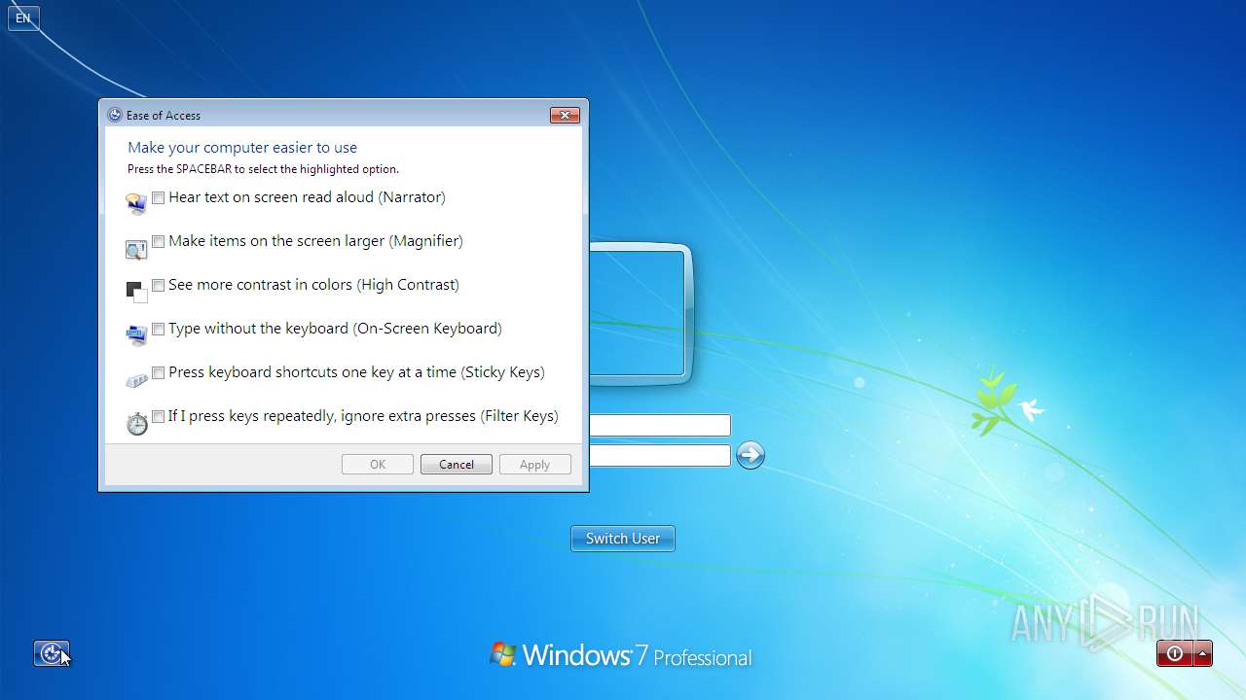Click the Apply button
1246x700 pixels.
coord(535,465)
